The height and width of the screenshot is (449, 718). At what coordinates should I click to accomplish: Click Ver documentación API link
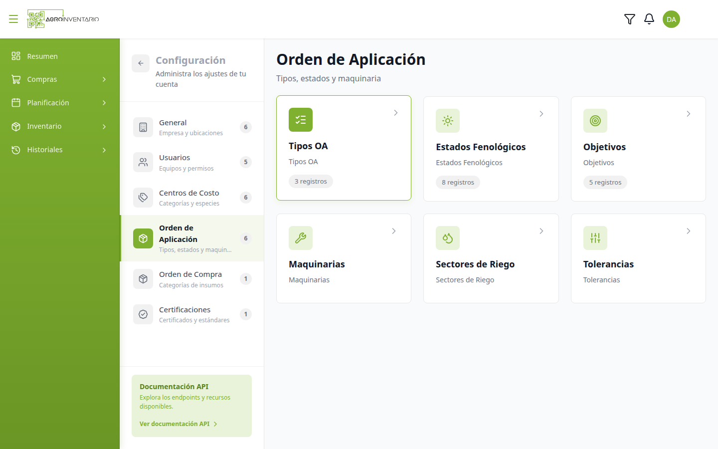[x=179, y=424]
